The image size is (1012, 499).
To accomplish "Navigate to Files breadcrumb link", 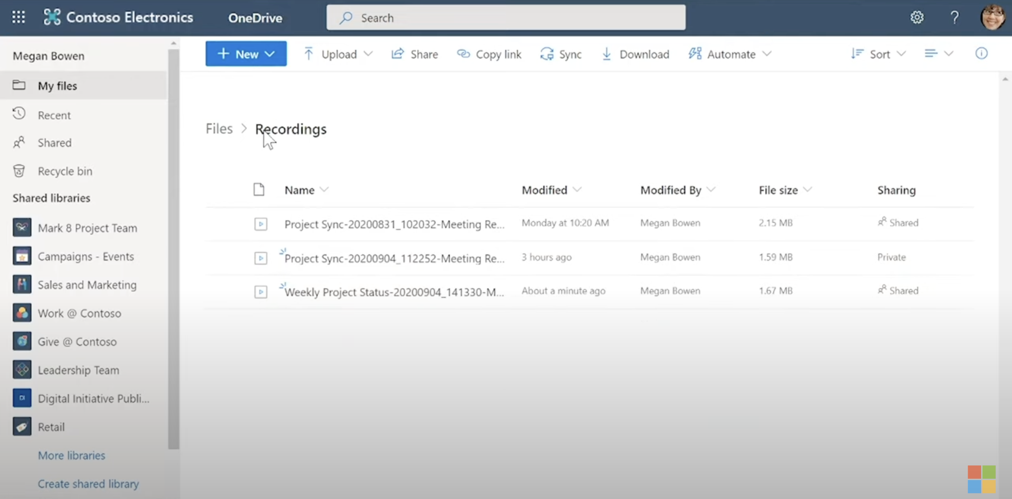I will pos(219,129).
